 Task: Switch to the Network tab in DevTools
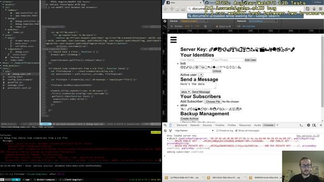point(194,125)
